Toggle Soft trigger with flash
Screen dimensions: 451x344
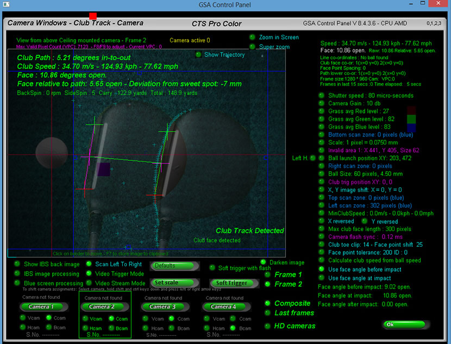[212, 268]
